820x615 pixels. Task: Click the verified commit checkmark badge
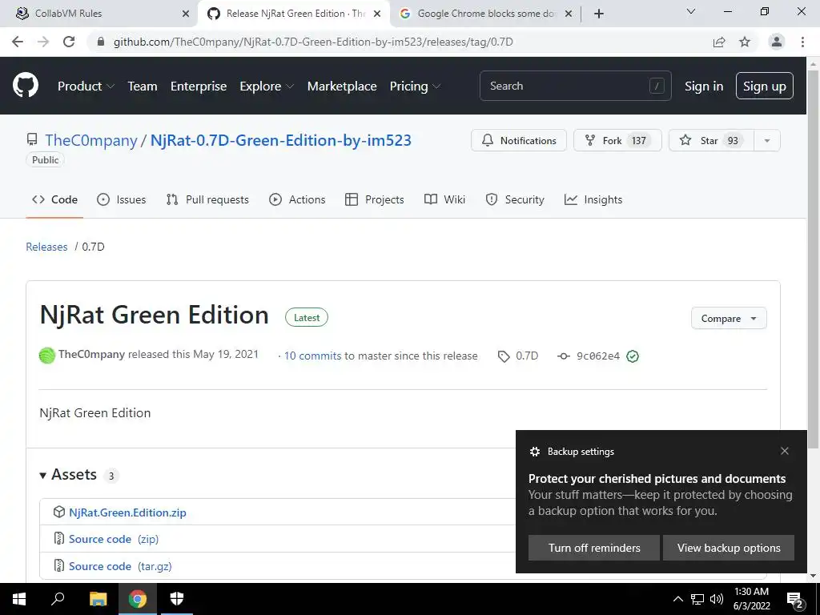[633, 356]
